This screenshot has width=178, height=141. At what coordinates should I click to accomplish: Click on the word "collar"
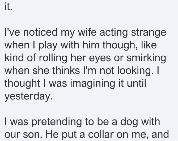[x=101, y=134]
